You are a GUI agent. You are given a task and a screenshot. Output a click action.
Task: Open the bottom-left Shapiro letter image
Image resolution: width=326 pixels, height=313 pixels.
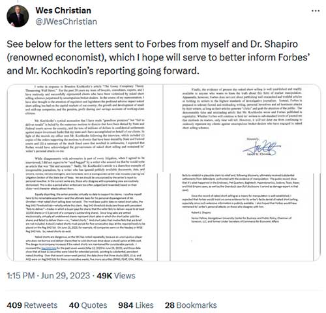(85, 217)
